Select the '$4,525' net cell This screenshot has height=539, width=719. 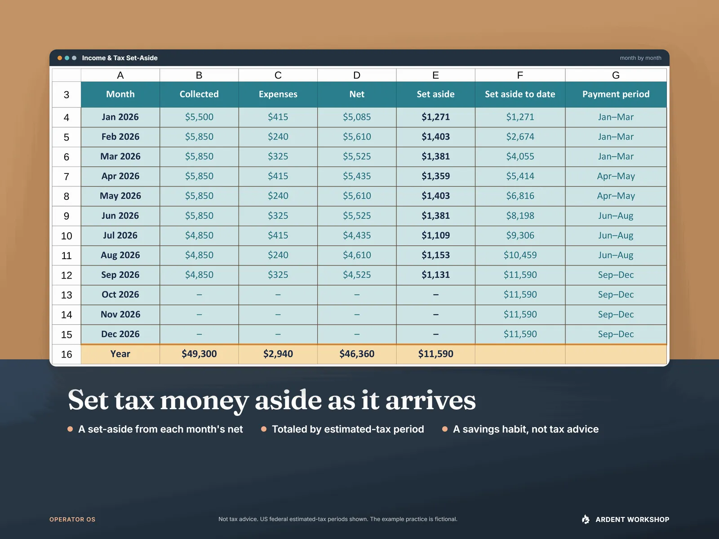tap(357, 275)
